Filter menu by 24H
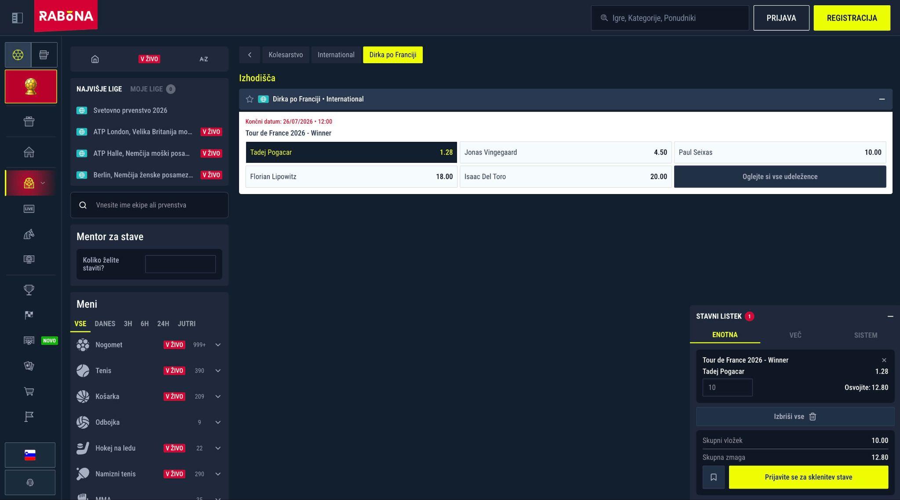The image size is (900, 500). 163,324
